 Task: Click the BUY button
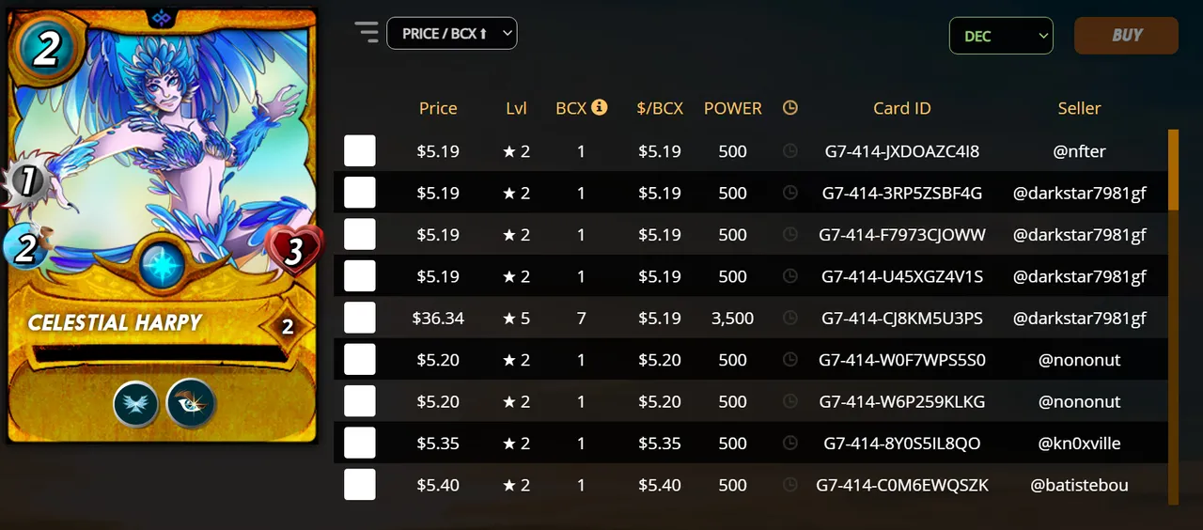[1126, 35]
